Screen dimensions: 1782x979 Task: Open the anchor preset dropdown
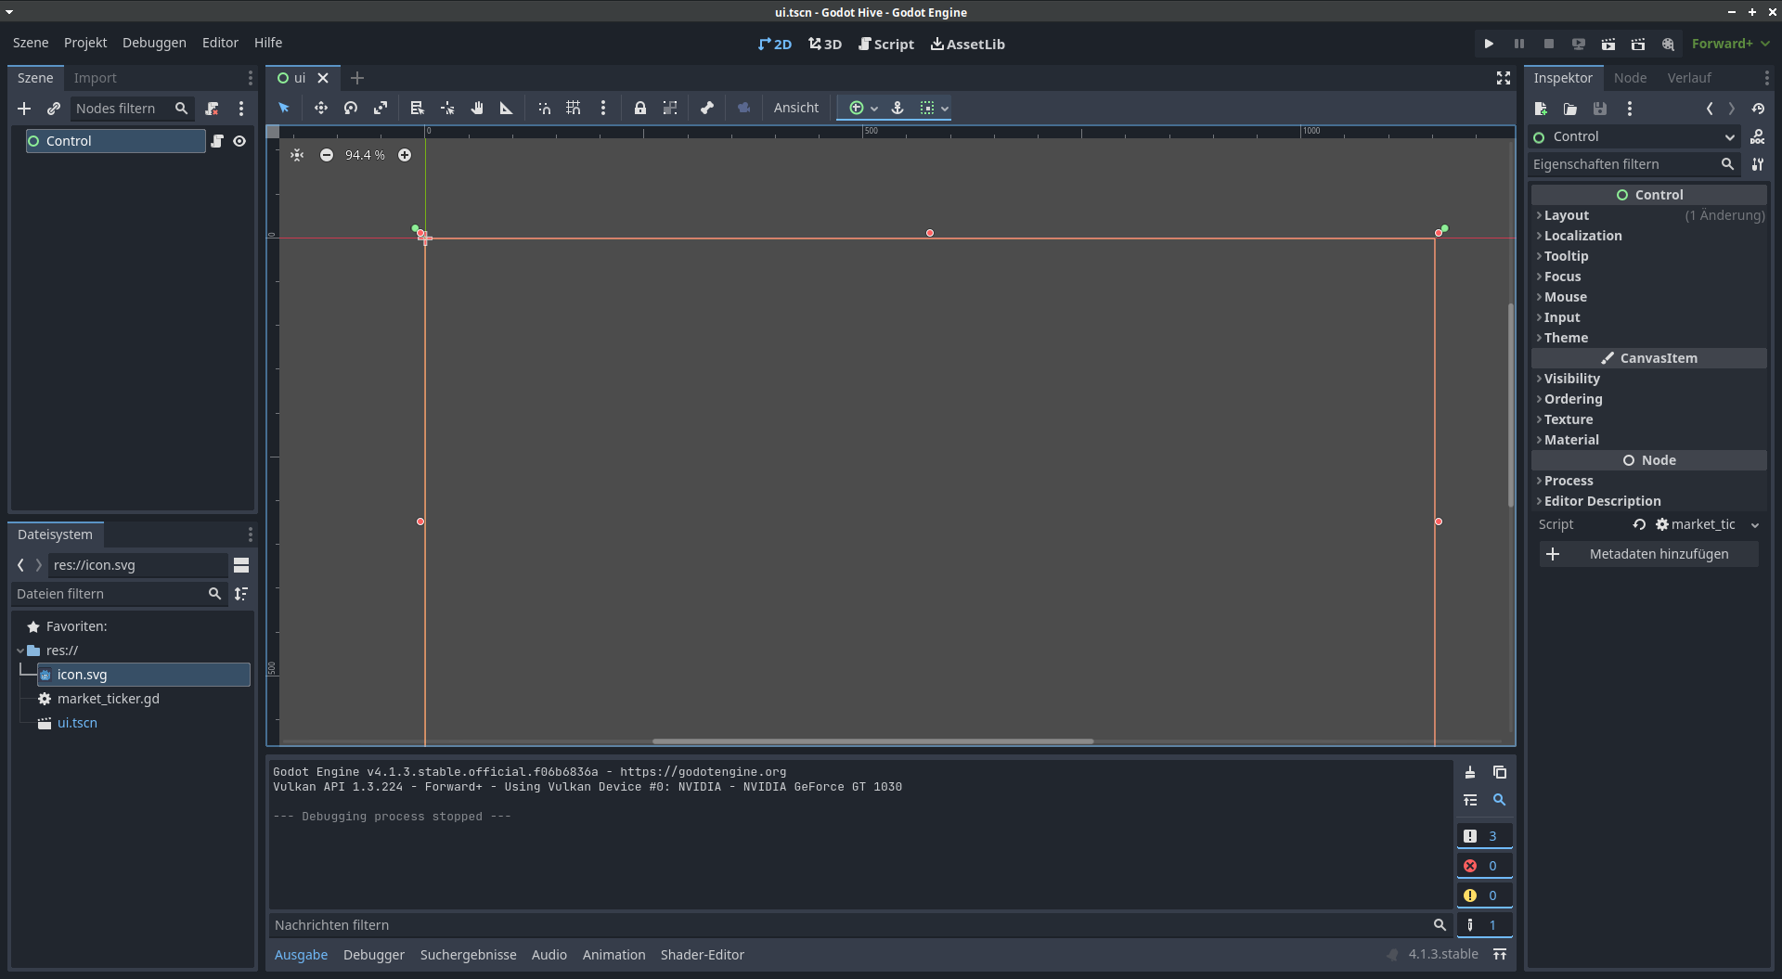click(x=863, y=108)
